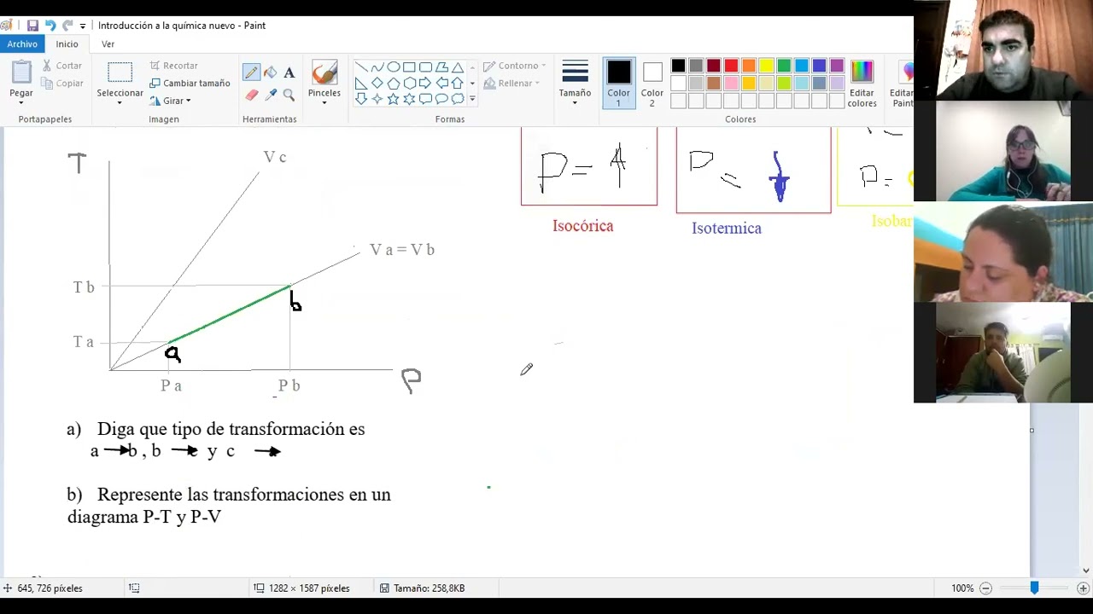
Task: Click the Save icon in title bar
Action: [32, 26]
